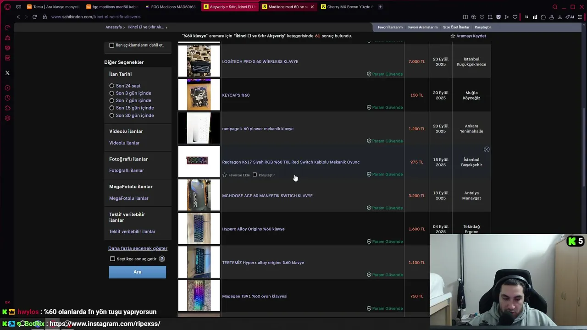Viewport: 587px width, 330px height.
Task: Open 'Size Özel İlanlar' link
Action: (x=456, y=27)
